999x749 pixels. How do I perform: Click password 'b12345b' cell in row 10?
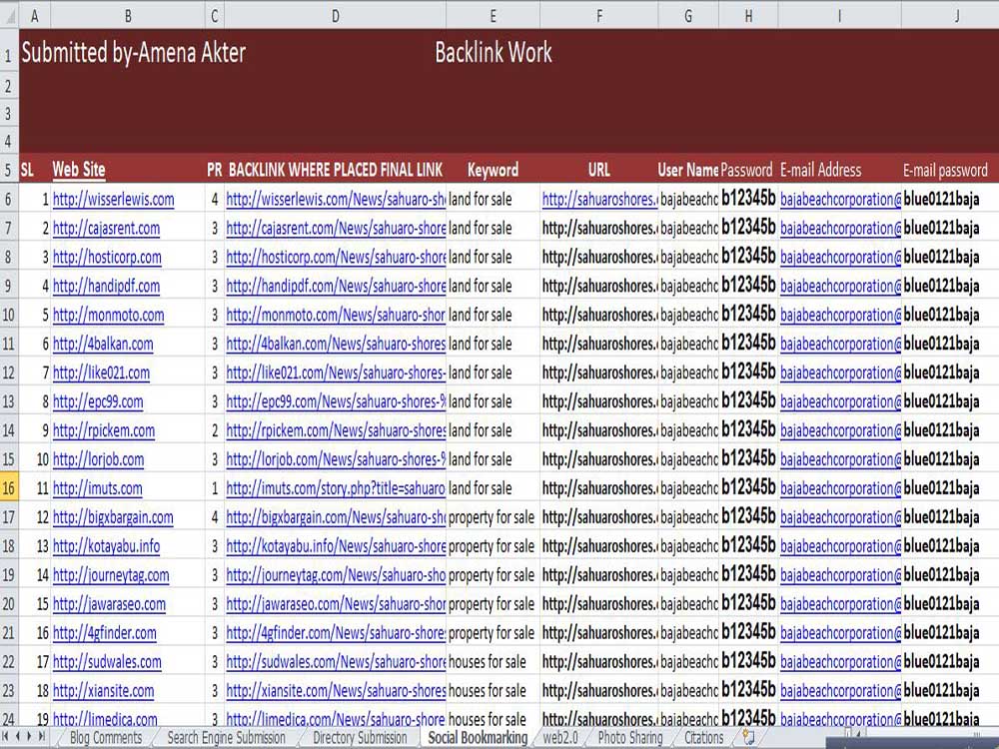coord(748,314)
